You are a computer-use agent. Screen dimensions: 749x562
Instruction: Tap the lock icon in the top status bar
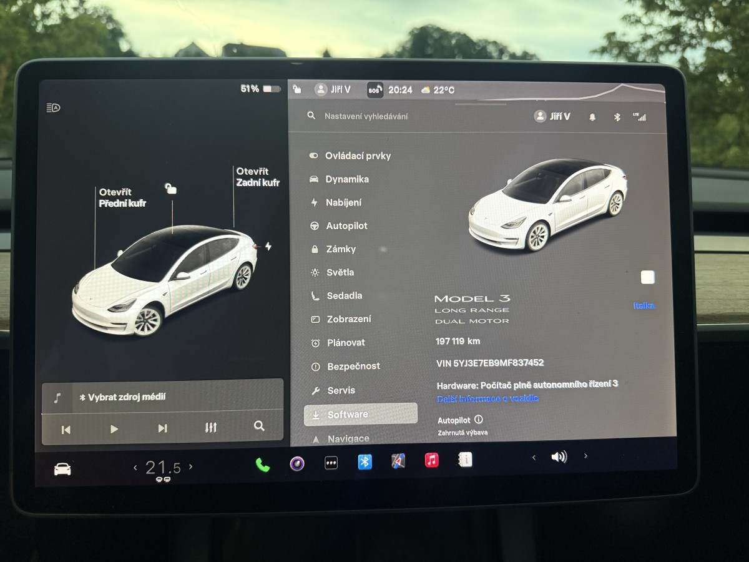[297, 89]
